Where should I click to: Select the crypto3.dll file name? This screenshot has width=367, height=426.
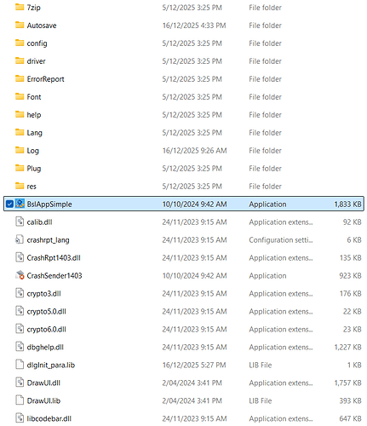click(x=43, y=294)
